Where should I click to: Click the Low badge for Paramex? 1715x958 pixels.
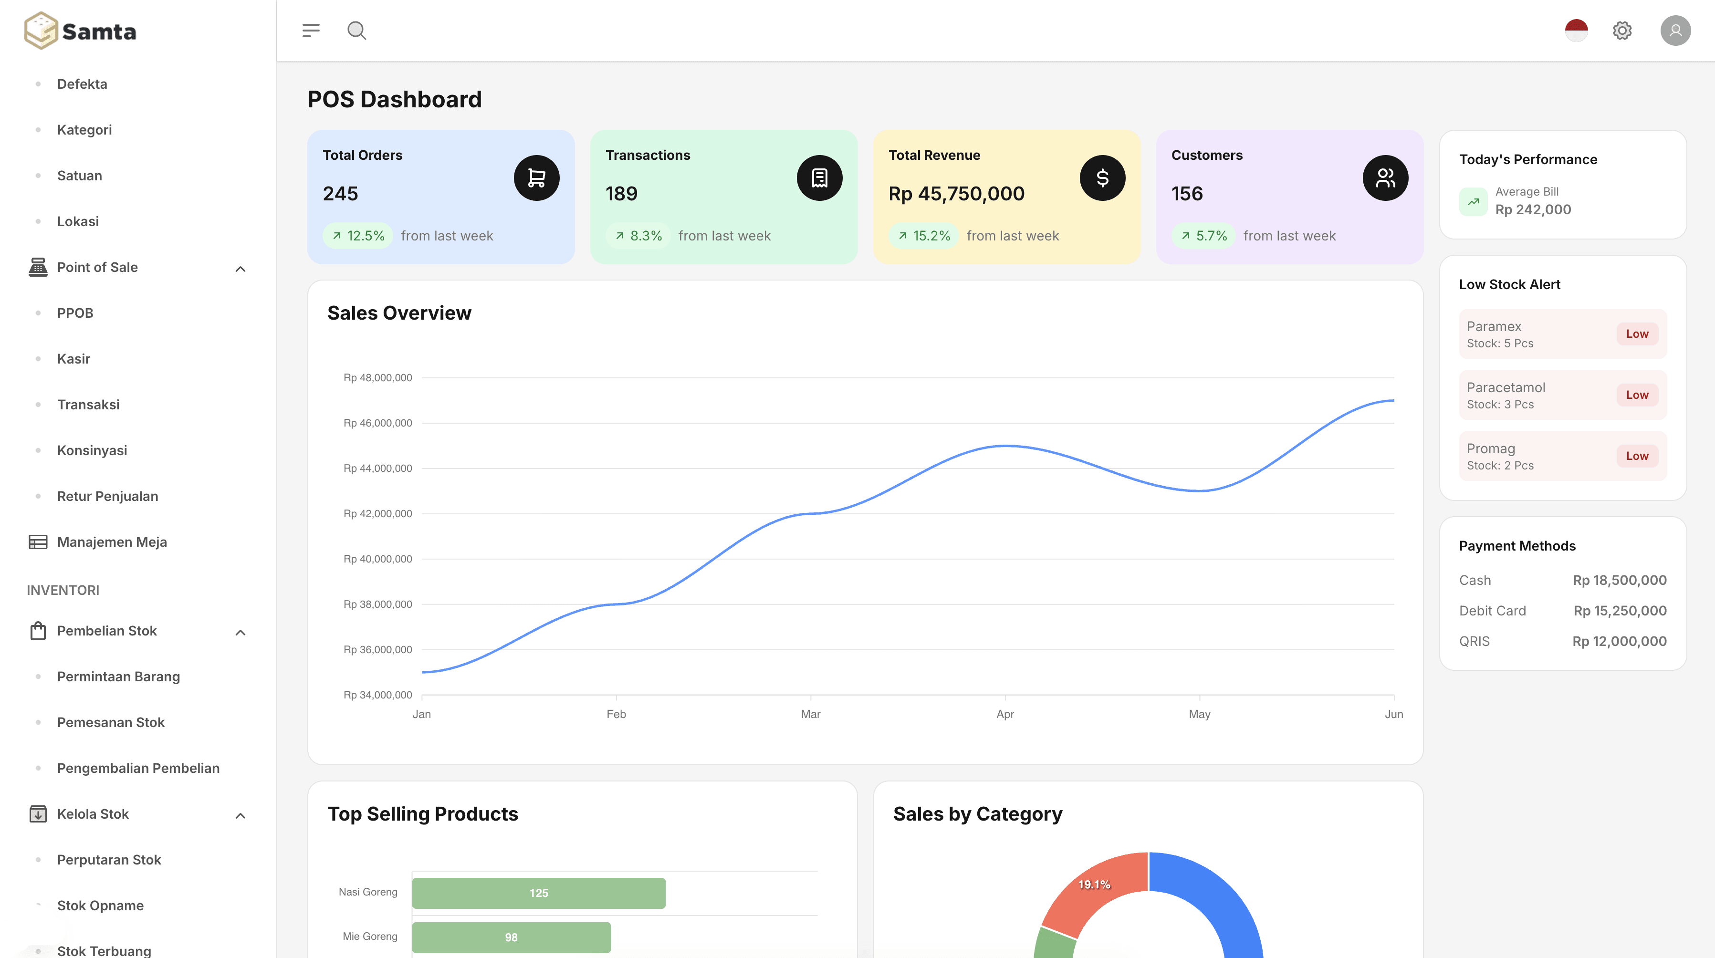pyautogui.click(x=1637, y=333)
